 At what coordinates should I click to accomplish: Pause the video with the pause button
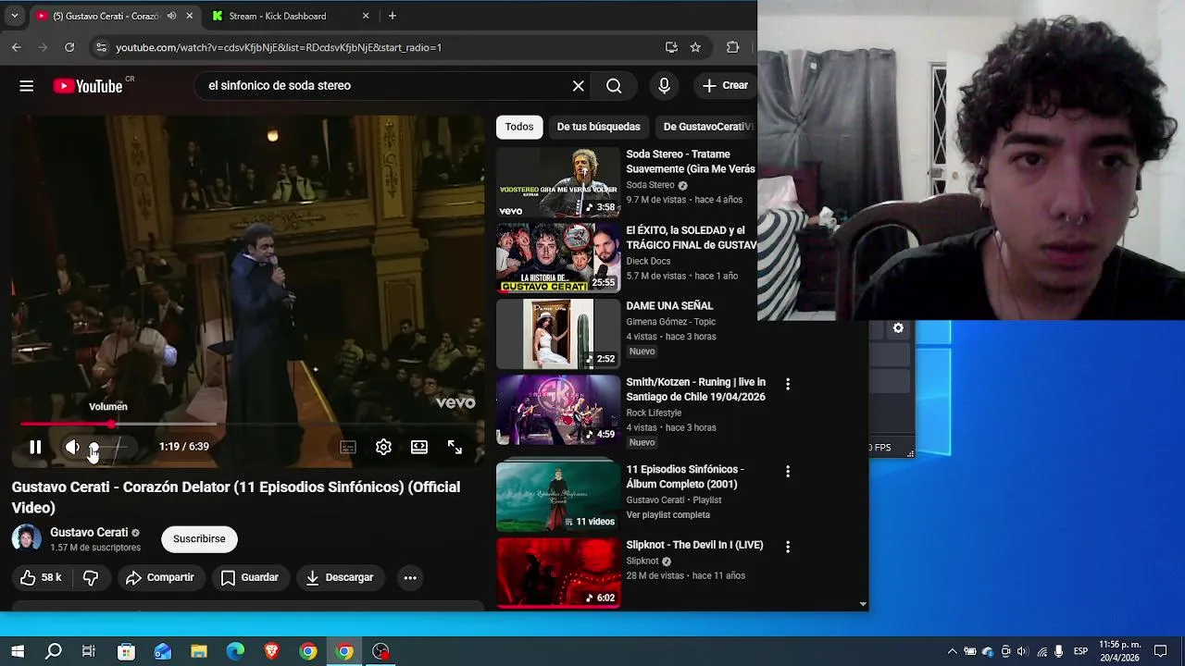click(35, 447)
